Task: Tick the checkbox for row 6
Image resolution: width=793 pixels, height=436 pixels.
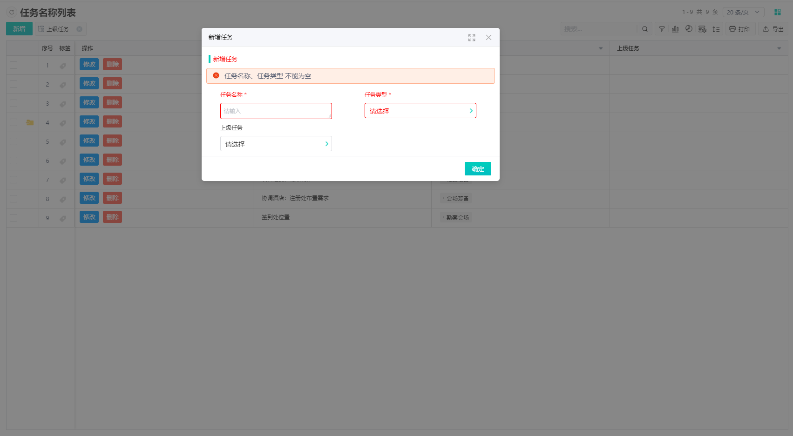Action: (x=14, y=161)
